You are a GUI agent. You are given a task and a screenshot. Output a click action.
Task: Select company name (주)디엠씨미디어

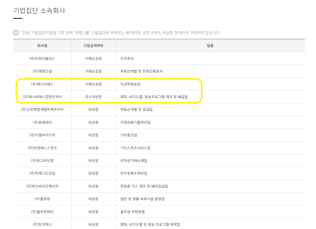click(43, 135)
